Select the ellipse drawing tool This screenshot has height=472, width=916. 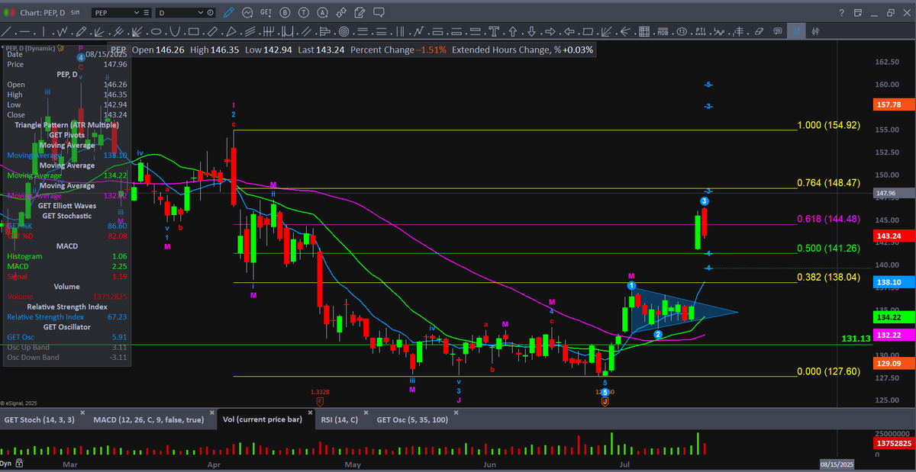pyautogui.click(x=156, y=31)
